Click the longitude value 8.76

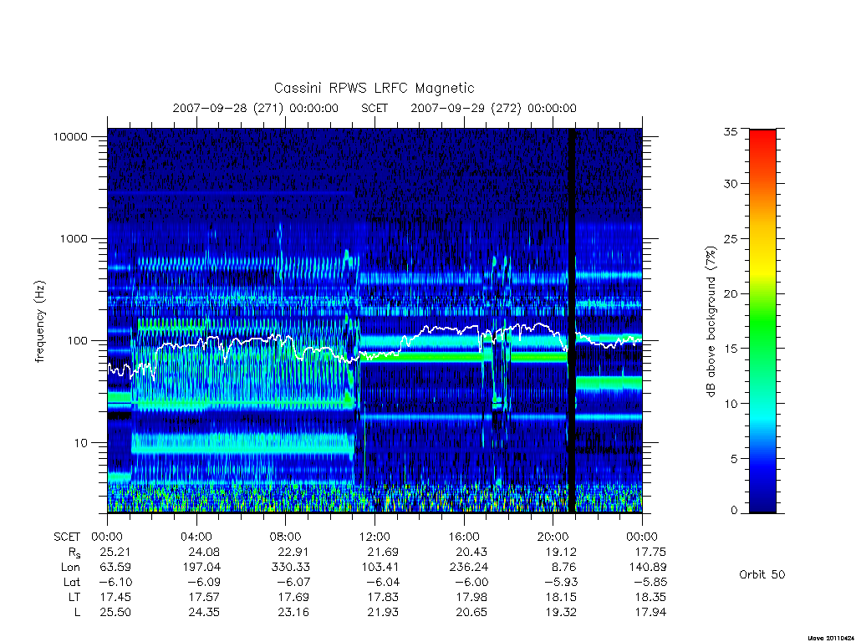tap(564, 568)
